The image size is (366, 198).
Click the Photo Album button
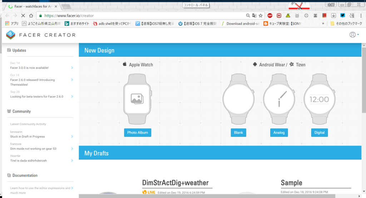(x=138, y=133)
